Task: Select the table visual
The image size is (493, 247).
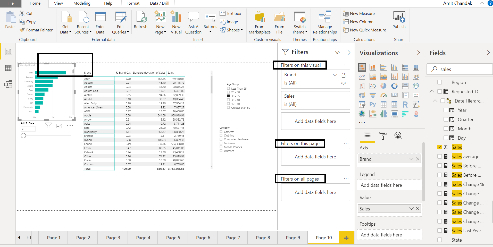Action: (x=383, y=105)
